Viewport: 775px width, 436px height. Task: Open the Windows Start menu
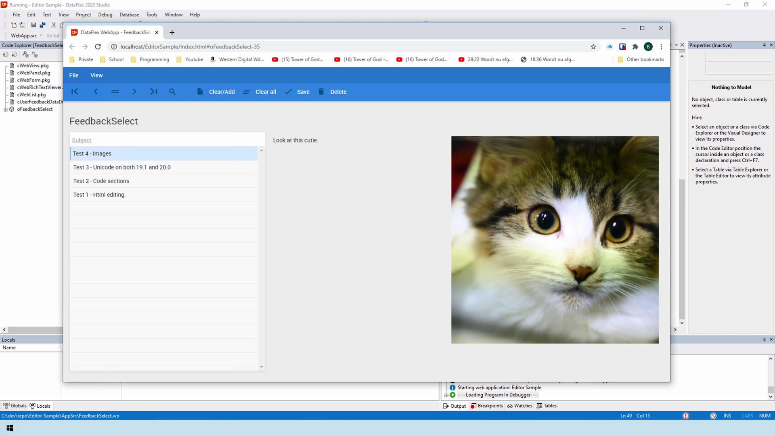10,428
